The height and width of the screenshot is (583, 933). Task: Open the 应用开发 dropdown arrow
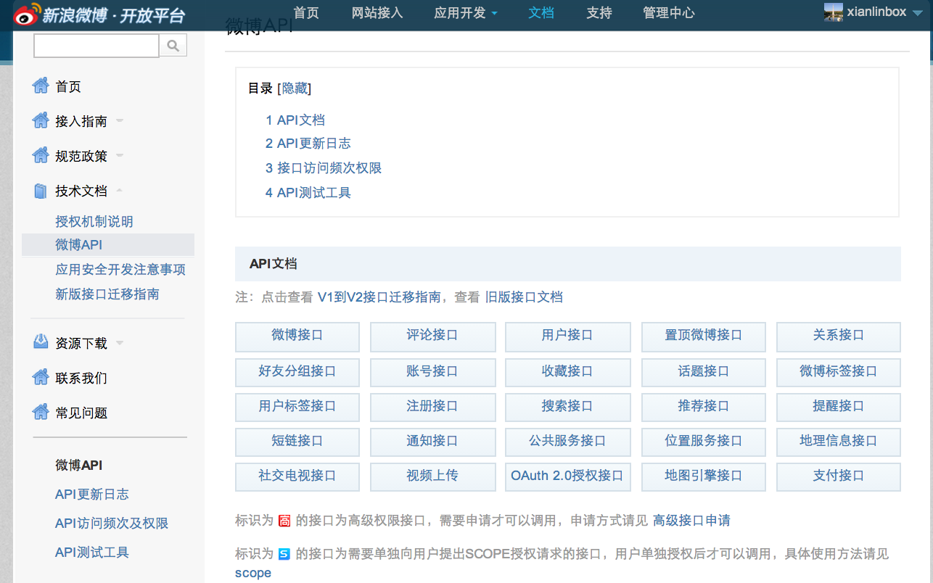[494, 14]
